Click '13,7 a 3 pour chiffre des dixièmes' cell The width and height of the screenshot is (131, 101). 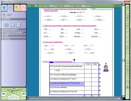click(x=67, y=76)
